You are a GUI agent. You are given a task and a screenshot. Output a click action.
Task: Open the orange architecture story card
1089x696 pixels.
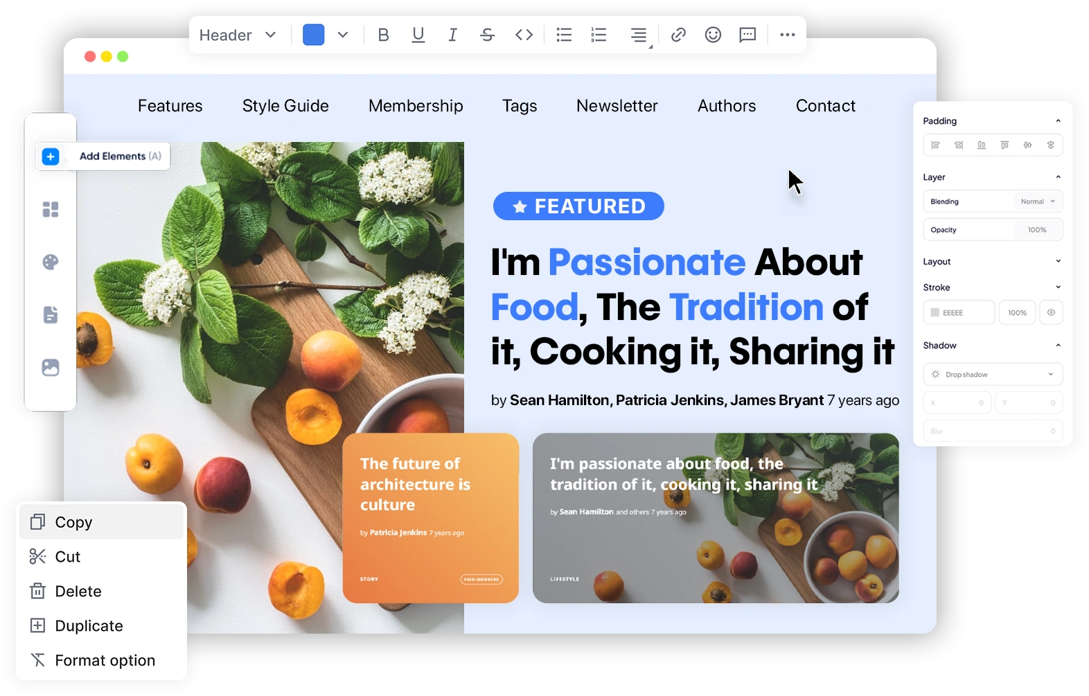(430, 518)
